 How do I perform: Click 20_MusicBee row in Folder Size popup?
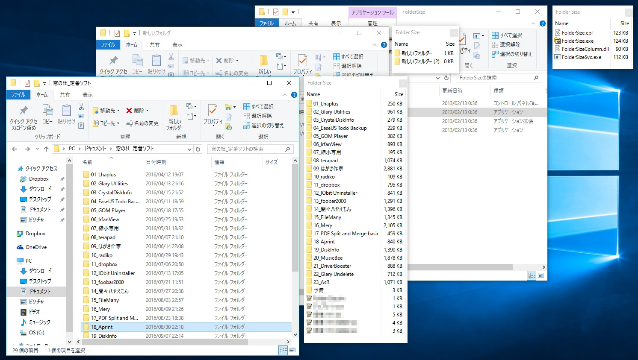[x=354, y=258]
